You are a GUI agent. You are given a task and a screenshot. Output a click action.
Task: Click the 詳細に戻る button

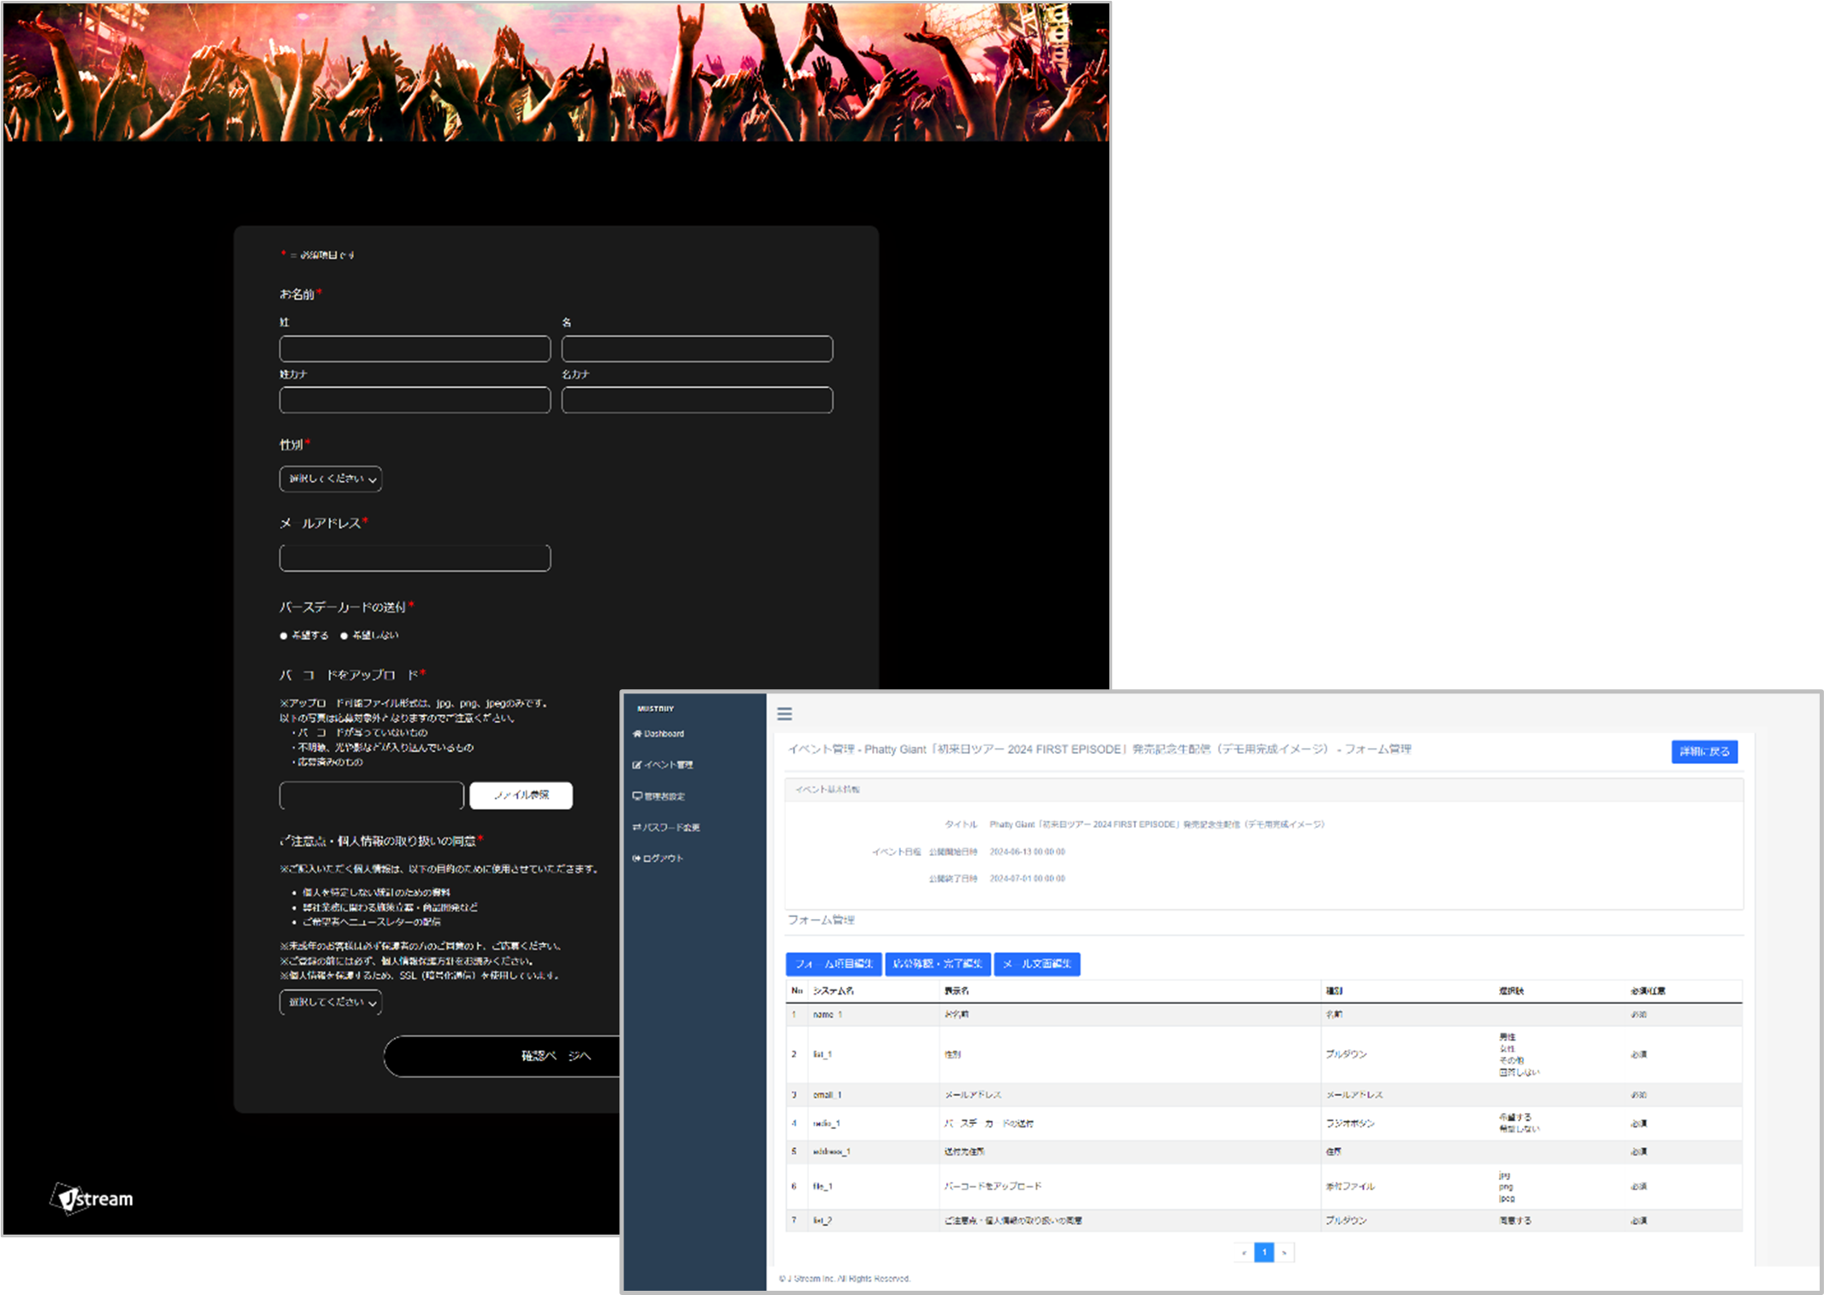coord(1704,751)
